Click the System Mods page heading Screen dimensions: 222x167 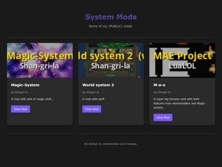111,17
